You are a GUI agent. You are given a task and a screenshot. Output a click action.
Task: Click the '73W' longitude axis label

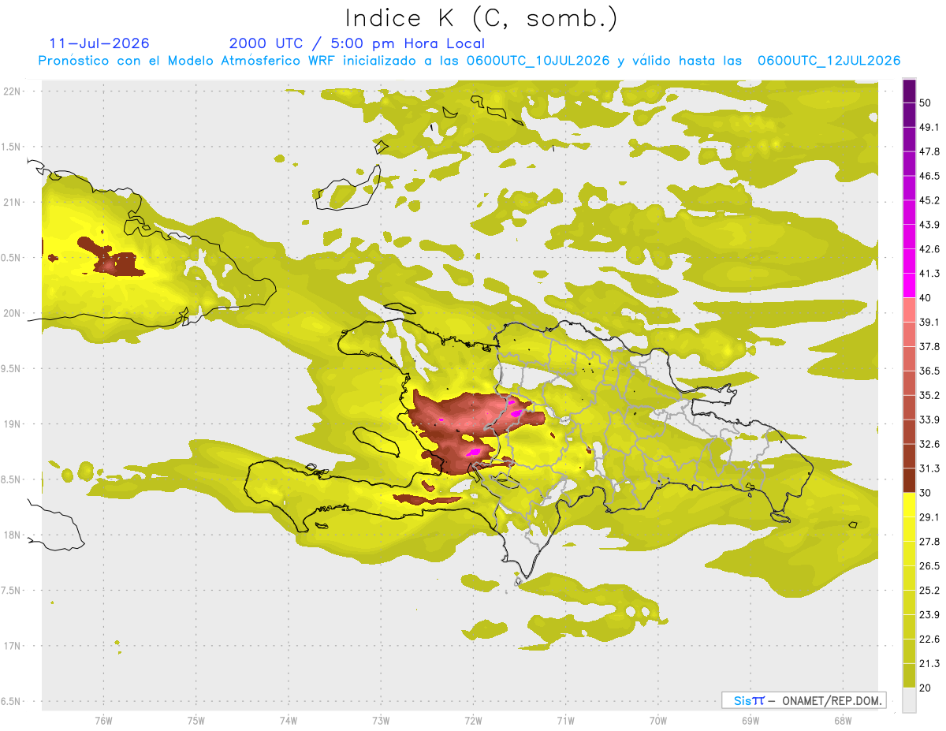pyautogui.click(x=381, y=720)
